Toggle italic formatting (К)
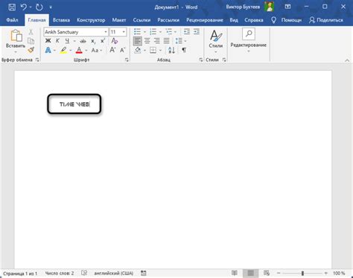Image resolution: width=353 pixels, height=278 pixels. (57, 41)
